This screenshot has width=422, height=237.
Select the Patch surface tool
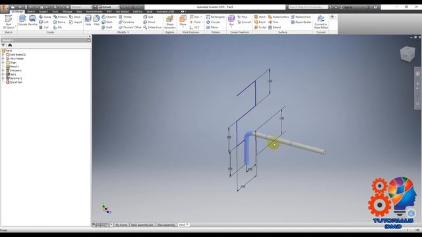coord(260,22)
